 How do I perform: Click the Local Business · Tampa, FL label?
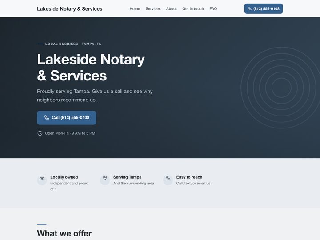coord(73,44)
